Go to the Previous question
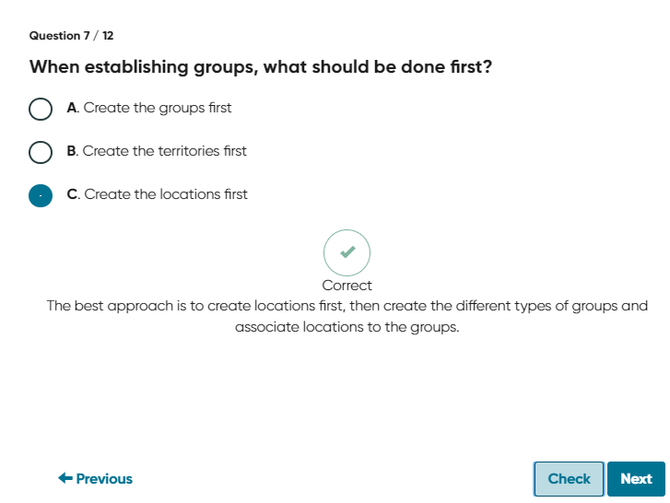This screenshot has width=670, height=503. point(95,479)
